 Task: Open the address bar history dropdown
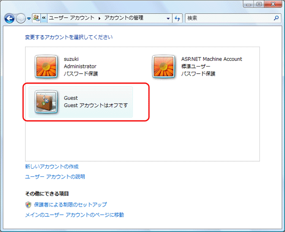click(168, 18)
